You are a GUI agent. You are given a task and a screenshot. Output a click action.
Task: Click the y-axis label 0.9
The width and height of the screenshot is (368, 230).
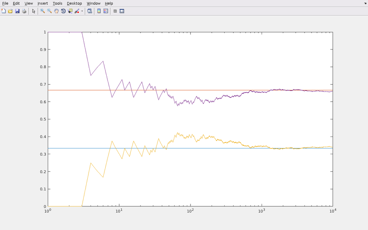click(x=43, y=50)
